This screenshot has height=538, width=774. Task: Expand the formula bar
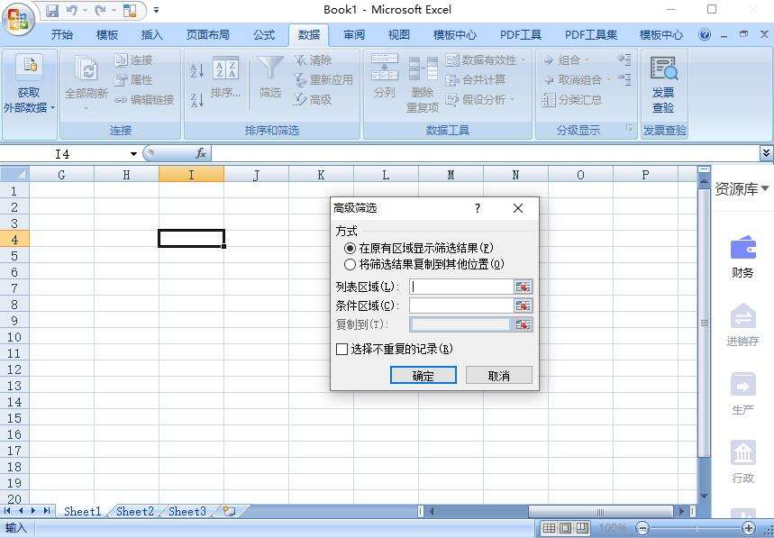click(x=766, y=153)
